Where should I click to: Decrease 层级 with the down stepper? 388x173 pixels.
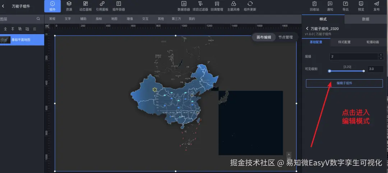point(381,59)
